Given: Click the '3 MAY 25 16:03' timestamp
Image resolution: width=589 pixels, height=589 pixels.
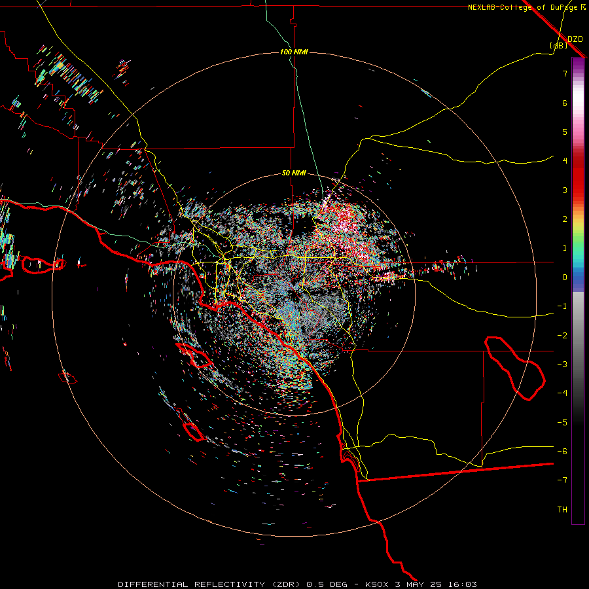Looking at the screenshot, I should 435,584.
